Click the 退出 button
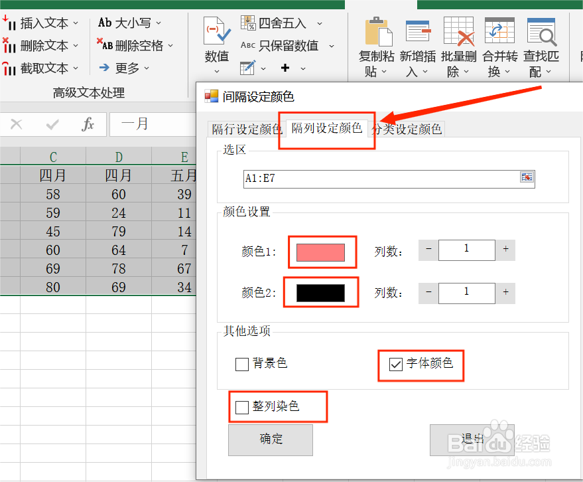 (x=472, y=440)
